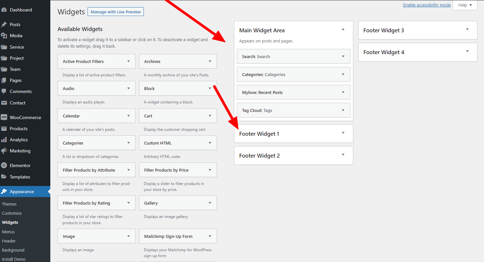The height and width of the screenshot is (262, 484).
Task: Go to Menus under Appearance
Action: click(x=8, y=232)
